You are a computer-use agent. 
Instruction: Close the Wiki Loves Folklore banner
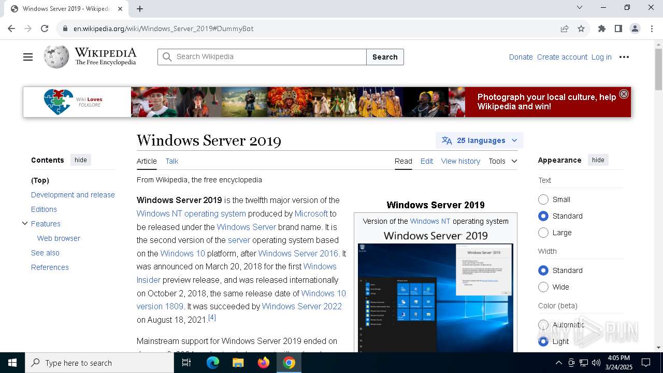[624, 94]
